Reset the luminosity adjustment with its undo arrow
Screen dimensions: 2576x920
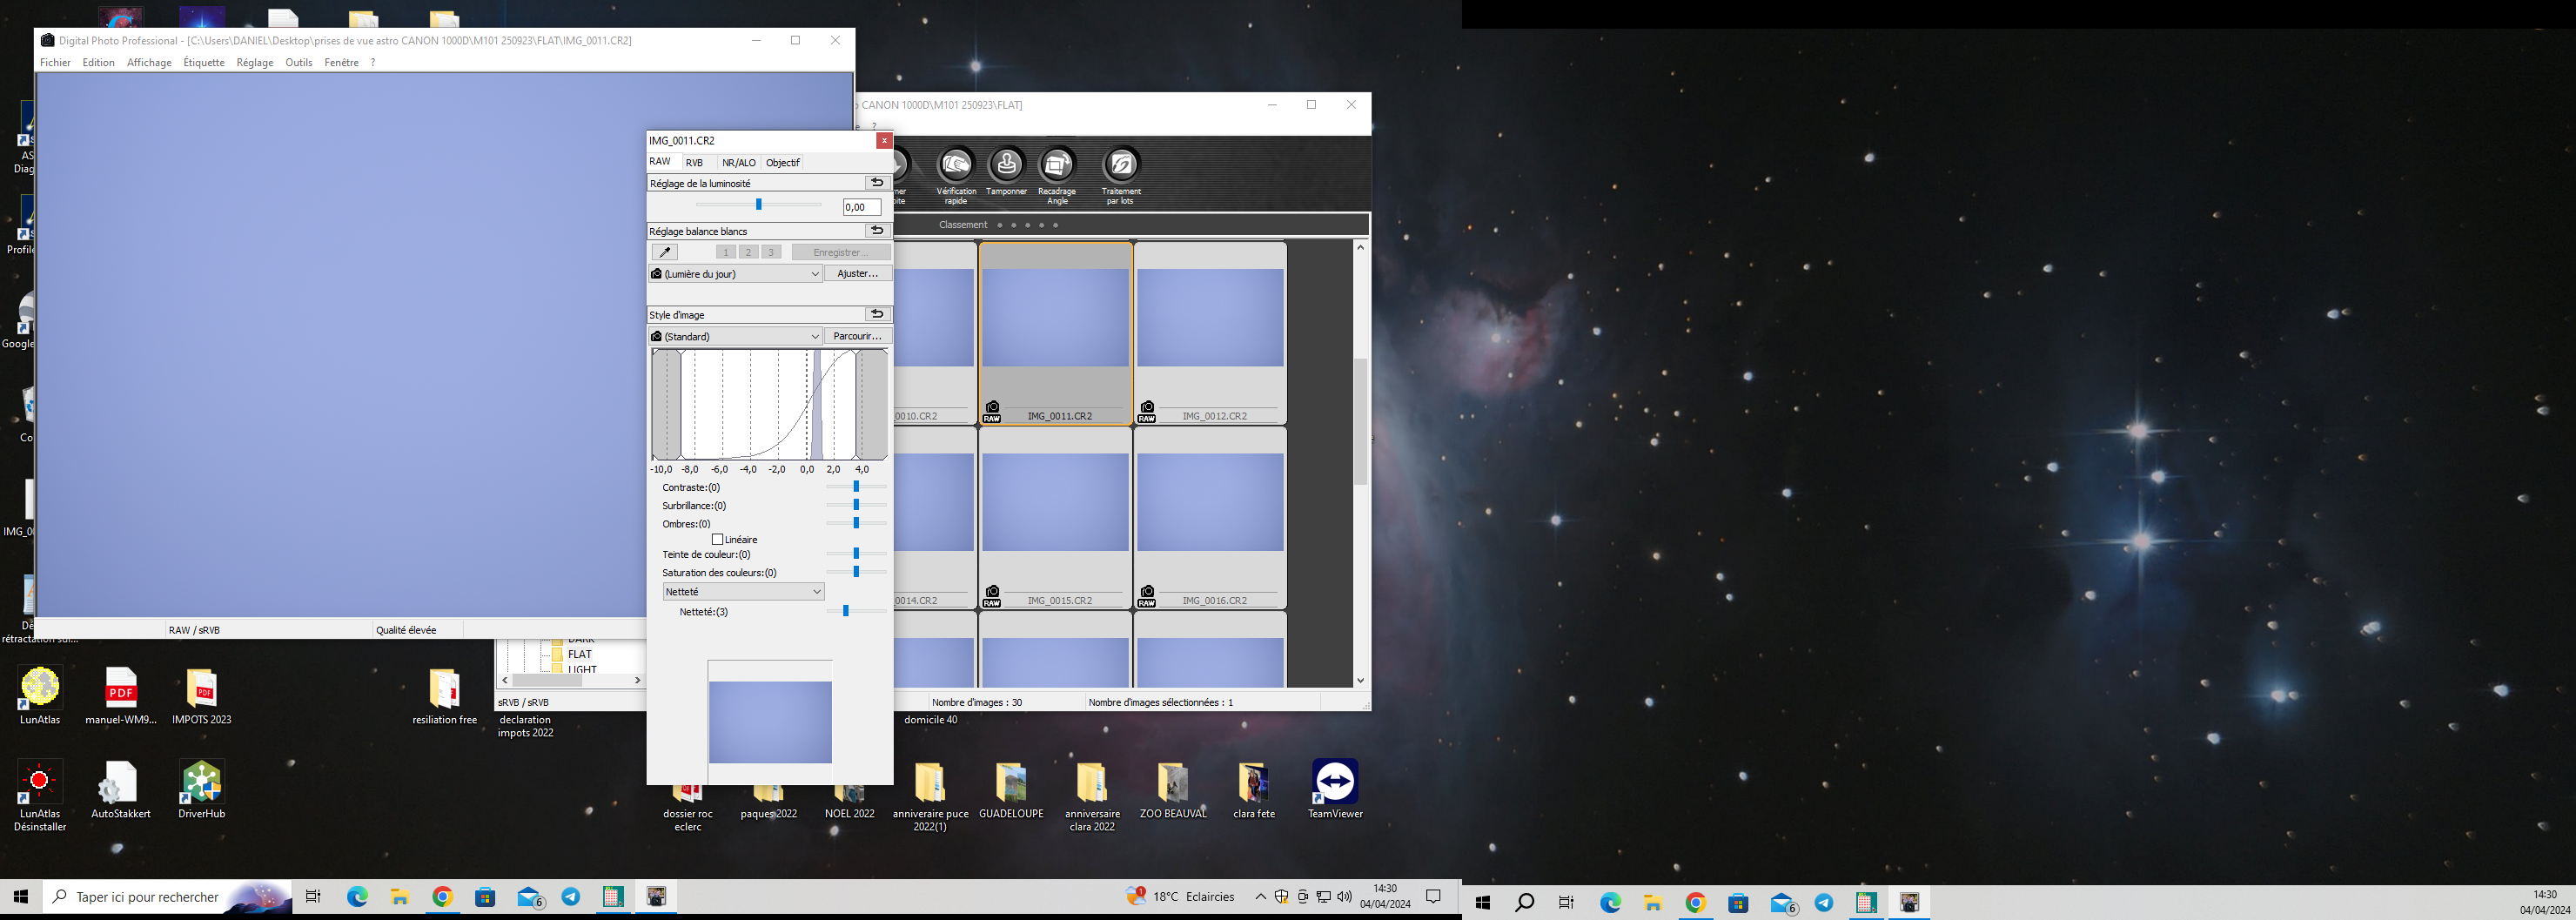pos(877,183)
